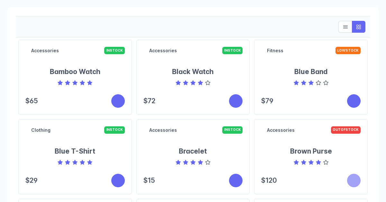Click the $120 price on Brown Purse
The height and width of the screenshot is (202, 386).
click(x=269, y=181)
